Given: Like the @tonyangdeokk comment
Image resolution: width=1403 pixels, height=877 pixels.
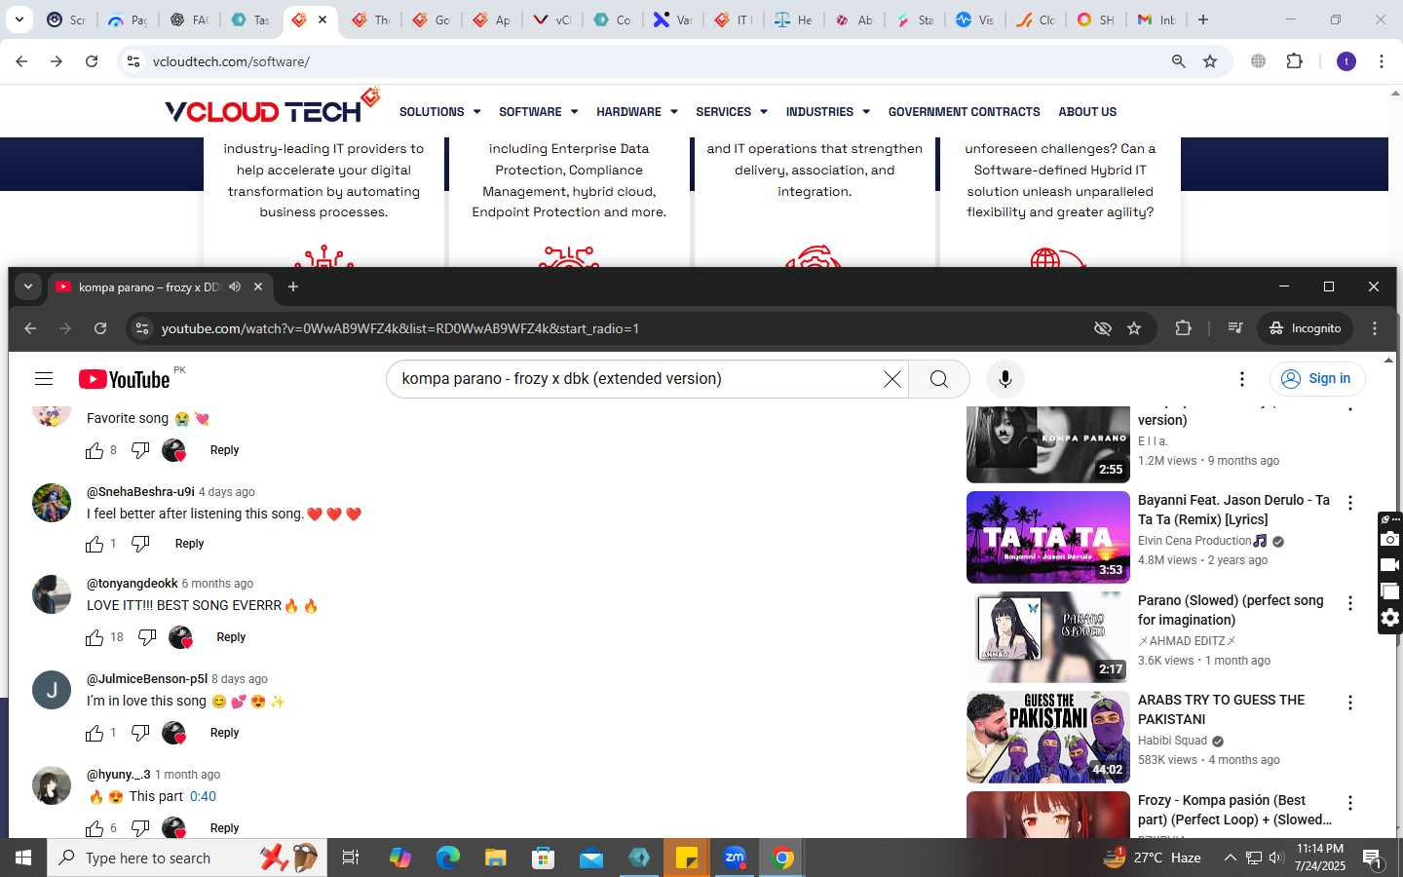Looking at the screenshot, I should pos(95,637).
